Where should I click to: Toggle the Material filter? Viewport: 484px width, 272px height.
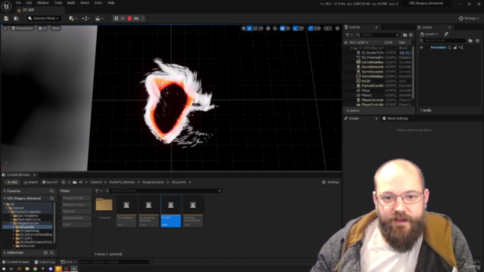coord(76,212)
